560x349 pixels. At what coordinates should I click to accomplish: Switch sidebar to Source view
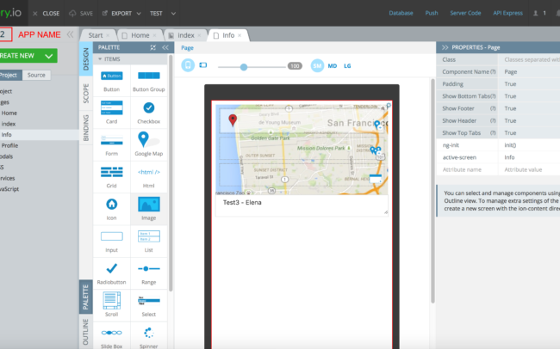point(36,75)
